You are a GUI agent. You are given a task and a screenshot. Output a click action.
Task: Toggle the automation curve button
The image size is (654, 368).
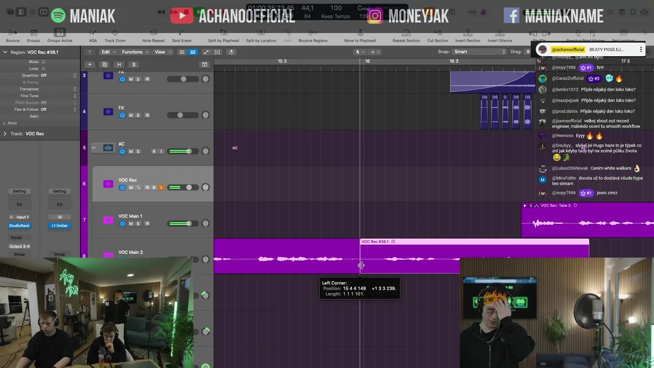206,52
